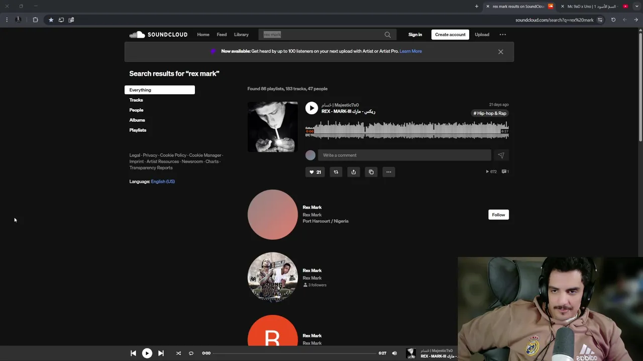
Task: Click the site settings icon by URL
Action: 600,20
